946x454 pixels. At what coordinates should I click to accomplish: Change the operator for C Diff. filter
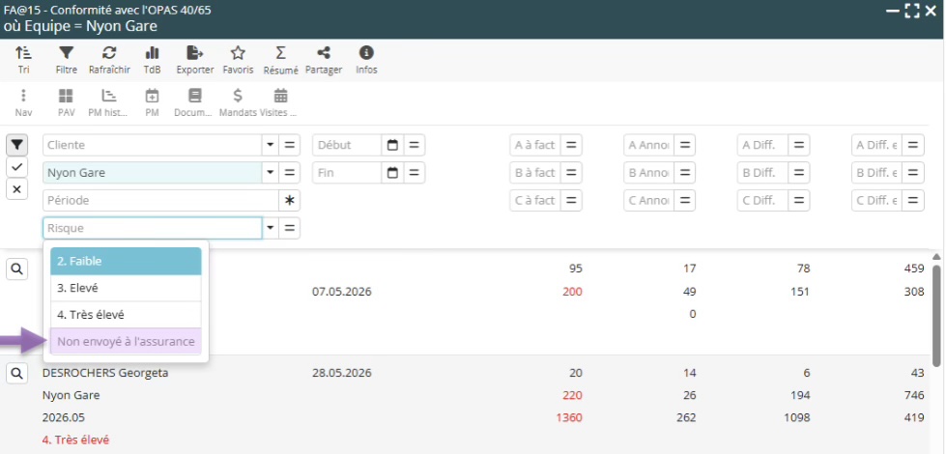tap(799, 200)
